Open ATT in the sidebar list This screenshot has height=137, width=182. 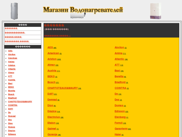[x=10, y=76]
